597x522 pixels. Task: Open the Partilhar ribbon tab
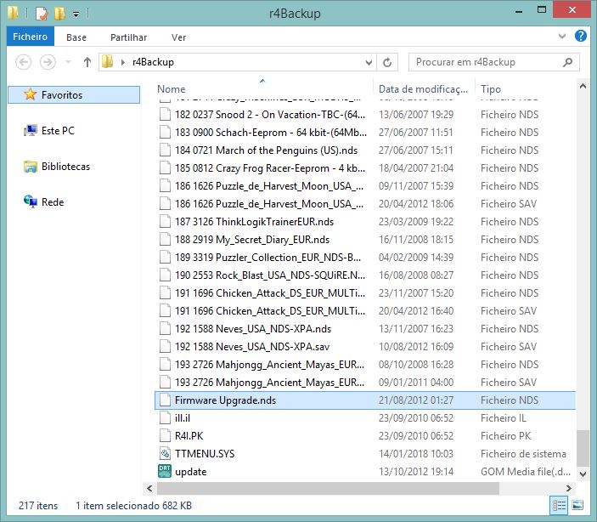[128, 37]
